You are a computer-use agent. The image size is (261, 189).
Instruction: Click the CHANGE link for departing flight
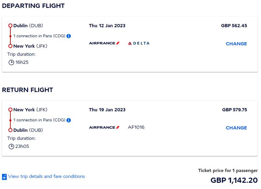236,44
